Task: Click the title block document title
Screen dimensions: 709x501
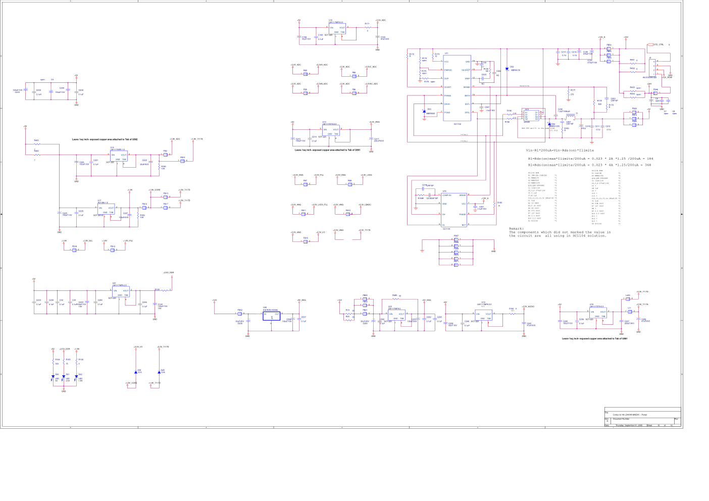Action: (x=630, y=415)
